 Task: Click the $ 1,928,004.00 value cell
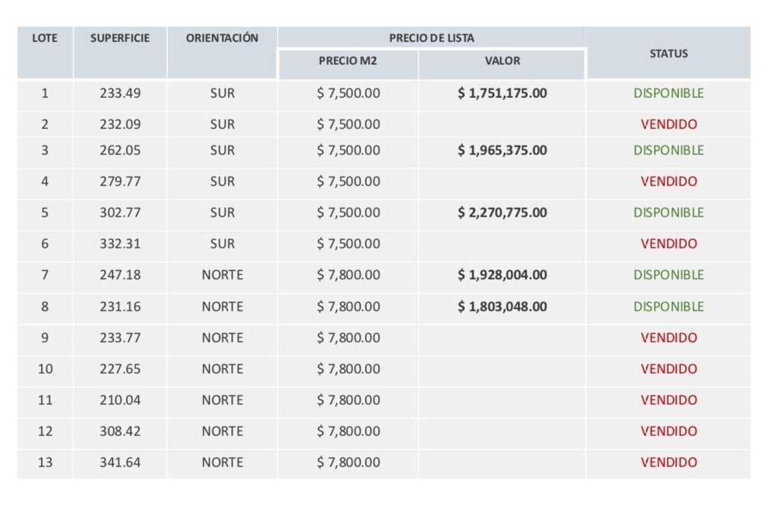pyautogui.click(x=502, y=275)
